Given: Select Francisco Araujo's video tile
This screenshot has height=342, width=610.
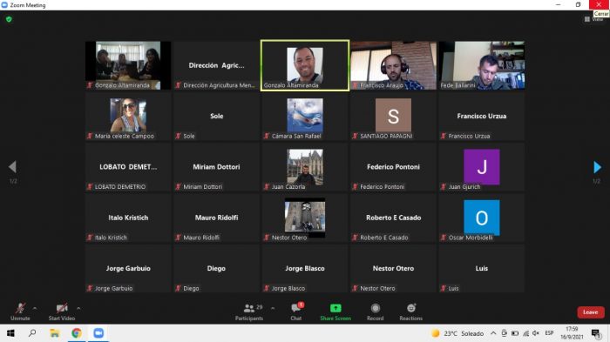Looking at the screenshot, I should 393,65.
